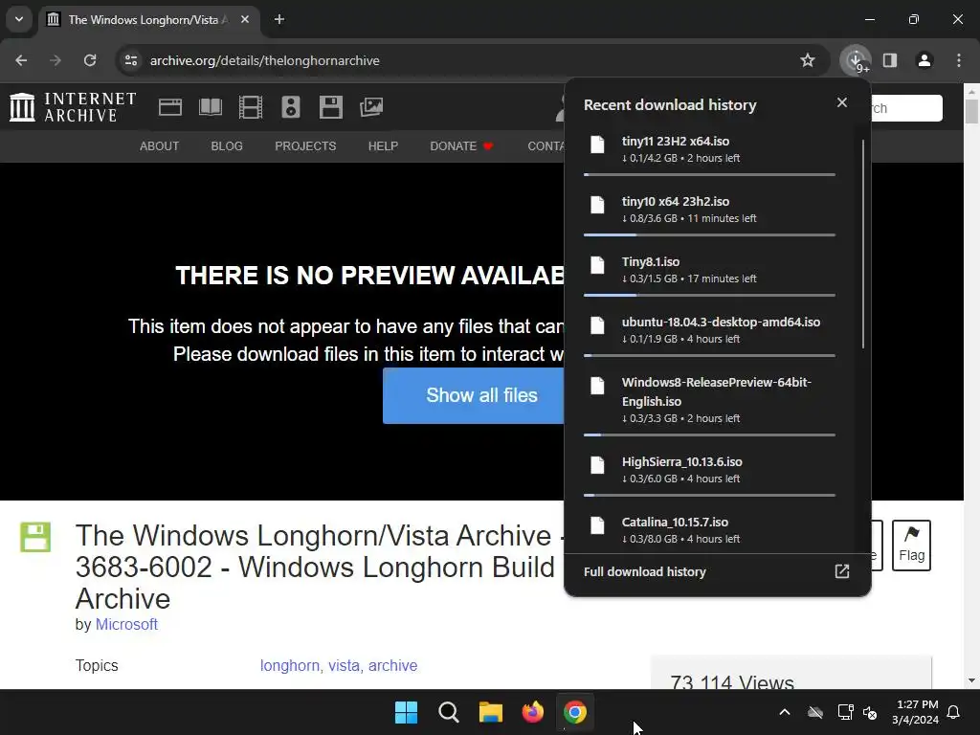Click the page vertical scrollbar thumb
The image size is (980, 735).
[971, 111]
